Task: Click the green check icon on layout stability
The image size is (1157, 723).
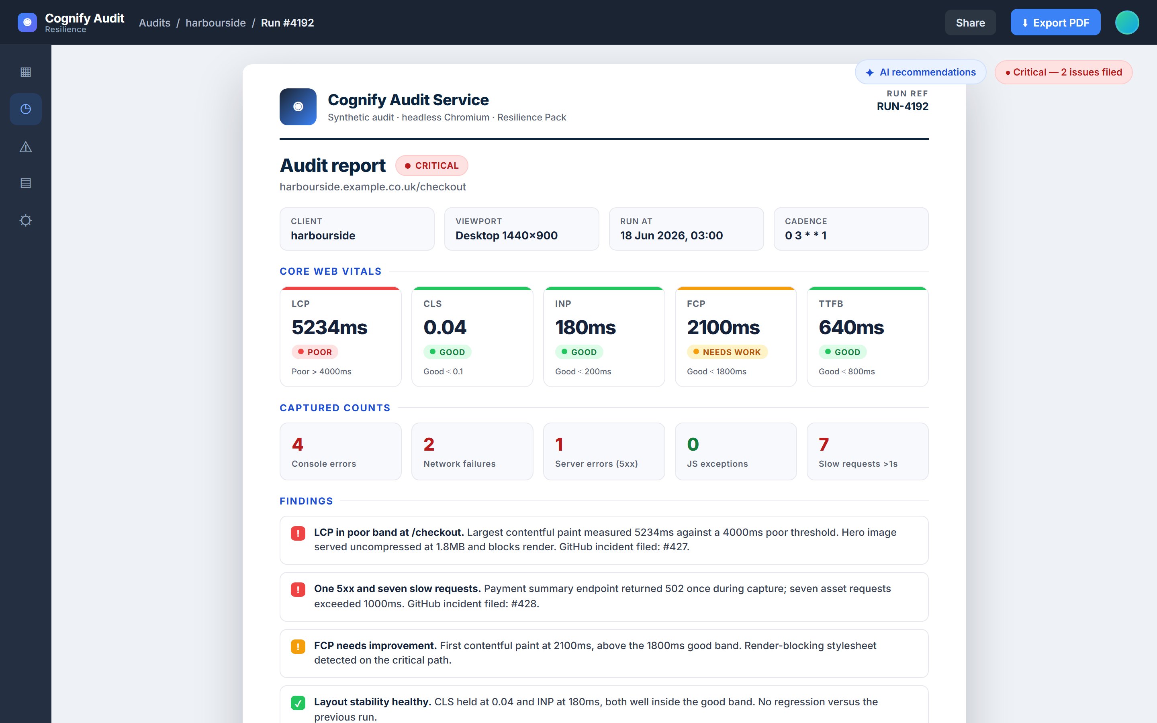Action: (x=298, y=703)
